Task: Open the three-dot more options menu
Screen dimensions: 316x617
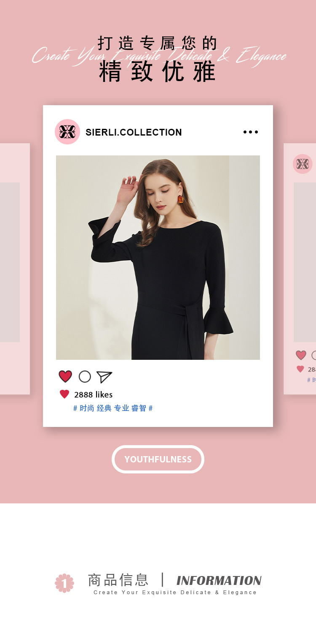Action: (251, 132)
